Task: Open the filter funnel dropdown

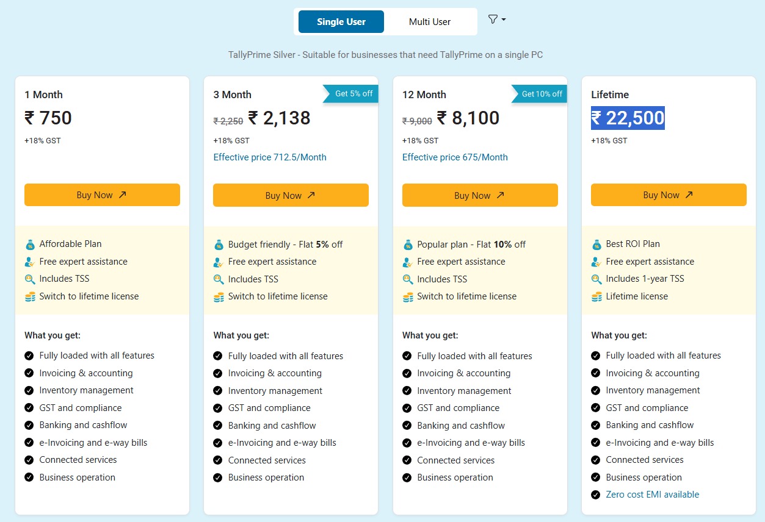Action: [x=496, y=20]
